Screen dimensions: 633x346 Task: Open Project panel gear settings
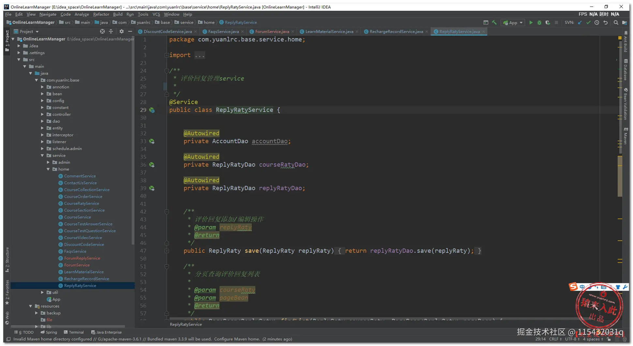pyautogui.click(x=122, y=31)
